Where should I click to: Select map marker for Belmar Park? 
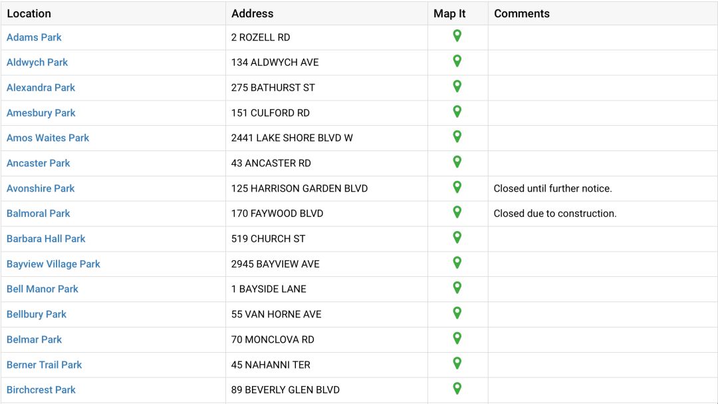tap(457, 339)
